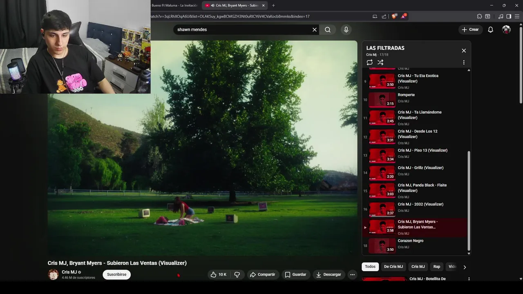Open the tab search toolbar icon
523x294 pixels.
click(487, 16)
